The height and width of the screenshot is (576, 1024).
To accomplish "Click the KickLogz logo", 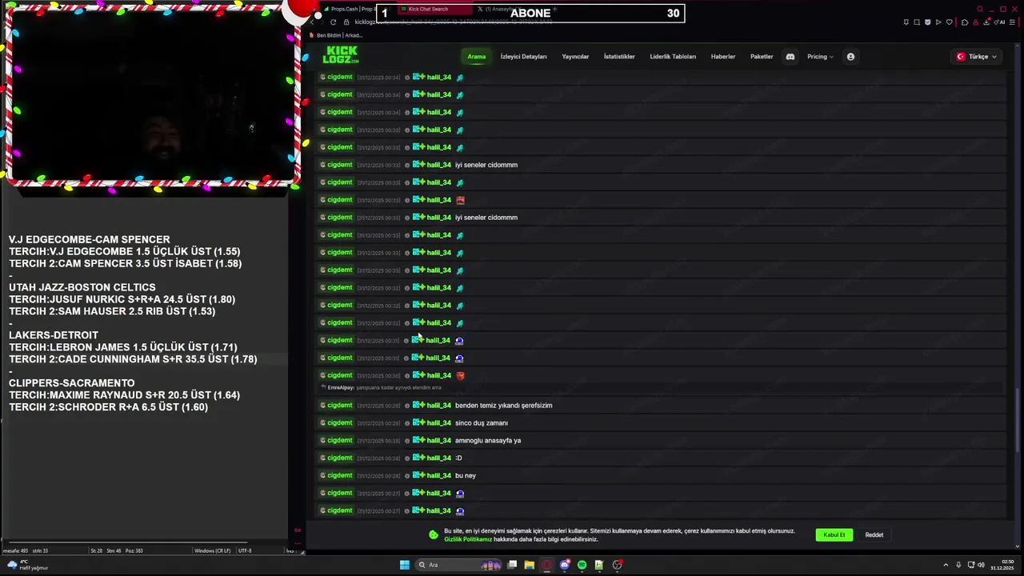I will 341,55.
